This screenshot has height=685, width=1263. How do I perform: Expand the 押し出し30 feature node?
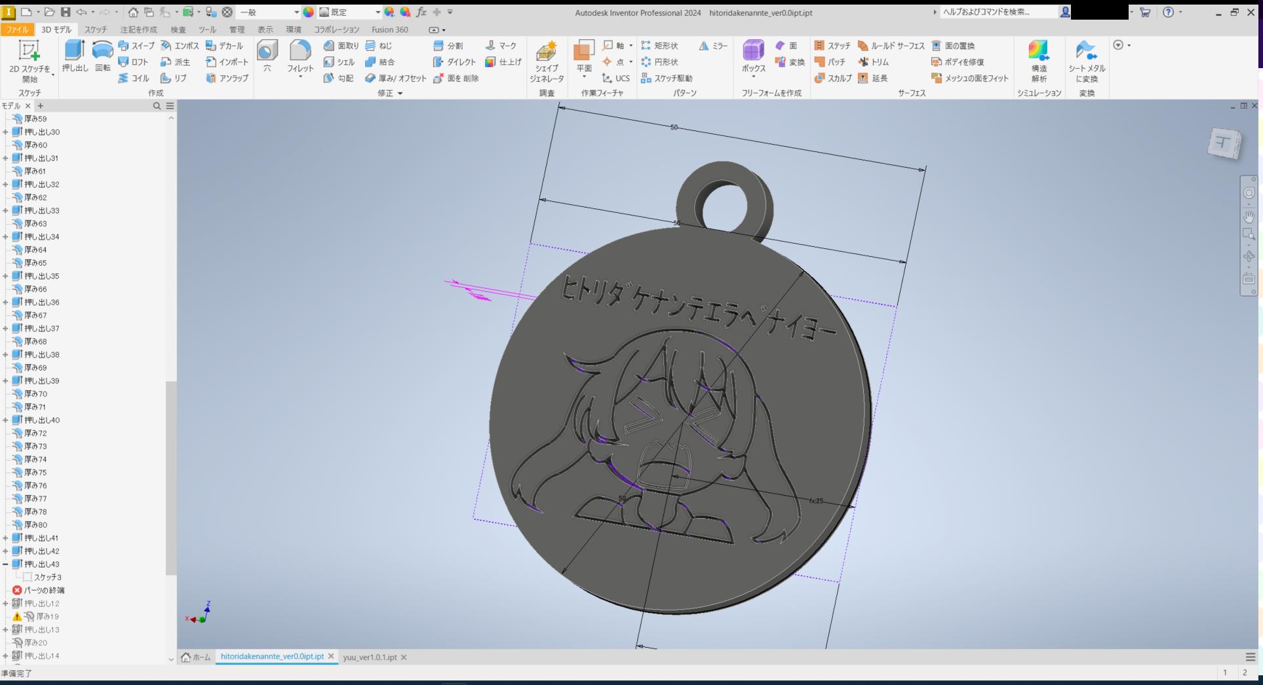click(x=5, y=132)
